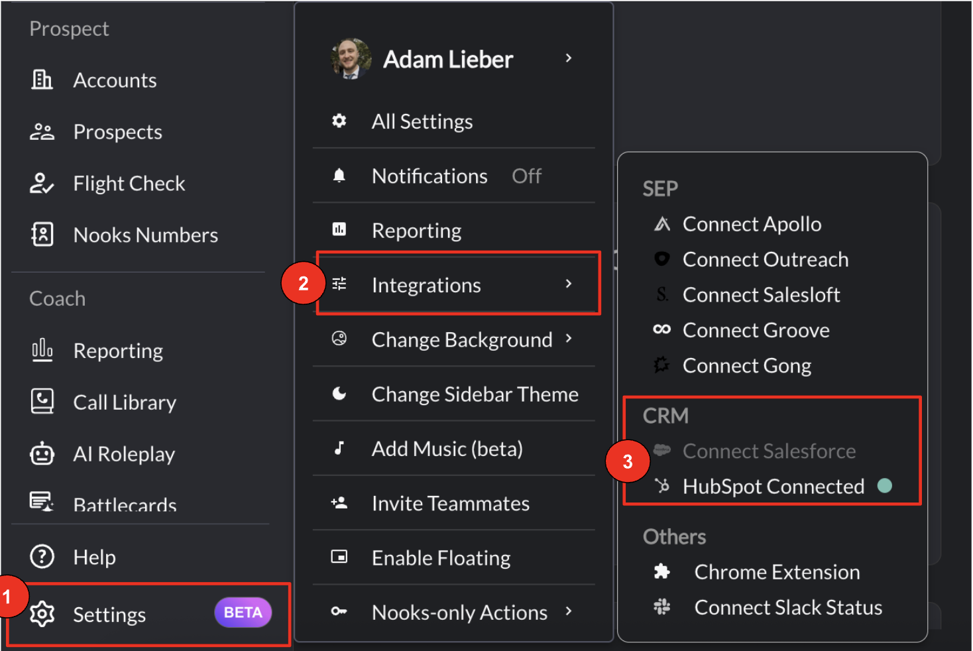Click the Settings gear icon in sidebar
This screenshot has height=651, width=973.
point(42,614)
